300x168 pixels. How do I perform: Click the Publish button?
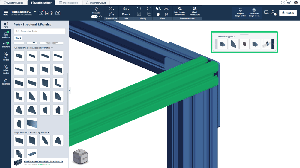click(x=288, y=13)
